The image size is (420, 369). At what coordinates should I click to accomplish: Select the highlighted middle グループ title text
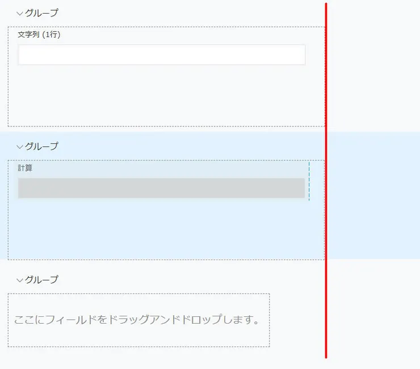coord(41,146)
